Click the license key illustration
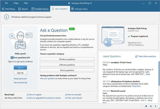Image resolution: width=160 pixels, height=109 pixels. 113,37
